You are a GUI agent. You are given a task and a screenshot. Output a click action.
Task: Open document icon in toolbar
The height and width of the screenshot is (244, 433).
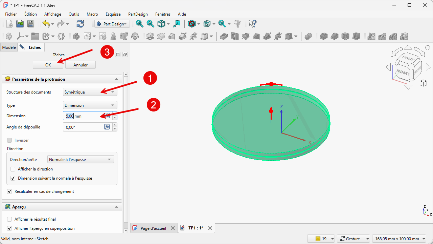(20, 24)
